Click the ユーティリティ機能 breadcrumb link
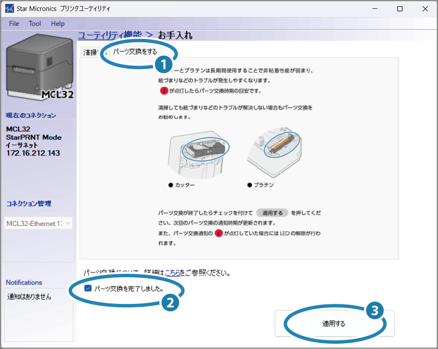This screenshot has height=349, width=438. point(110,35)
